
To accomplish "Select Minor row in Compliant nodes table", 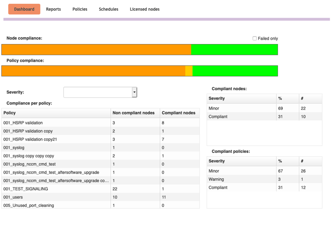I will [x=265, y=108].
